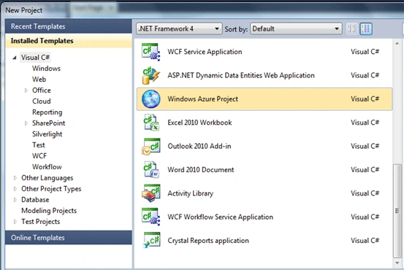Choose the Outlook 2010 Add-in template name
Viewport: 404px width, 270px height.
click(x=199, y=146)
